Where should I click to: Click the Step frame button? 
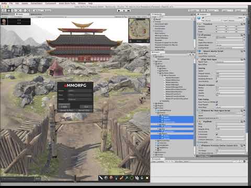[129, 10]
